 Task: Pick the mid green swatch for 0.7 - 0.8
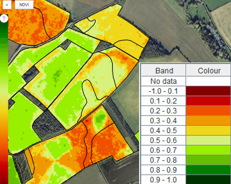(x=209, y=160)
